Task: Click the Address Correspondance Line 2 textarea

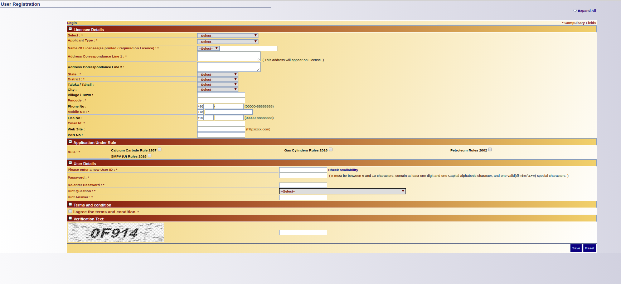Action: 229,67
